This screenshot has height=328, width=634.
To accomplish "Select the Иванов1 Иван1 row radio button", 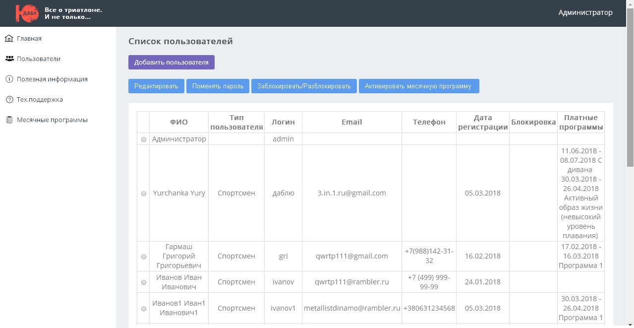I will click(144, 309).
